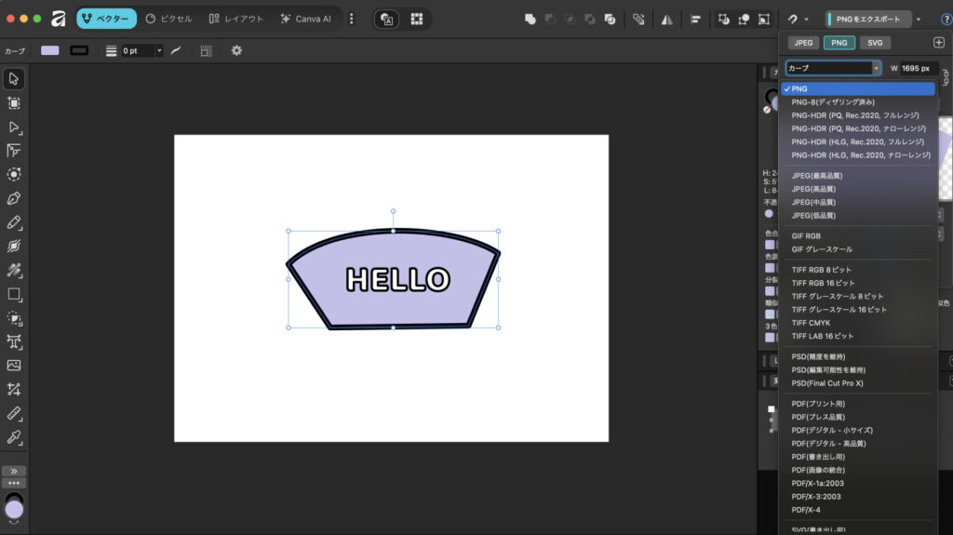The height and width of the screenshot is (535, 953).
Task: Select the Crop tool
Action: (x=14, y=390)
